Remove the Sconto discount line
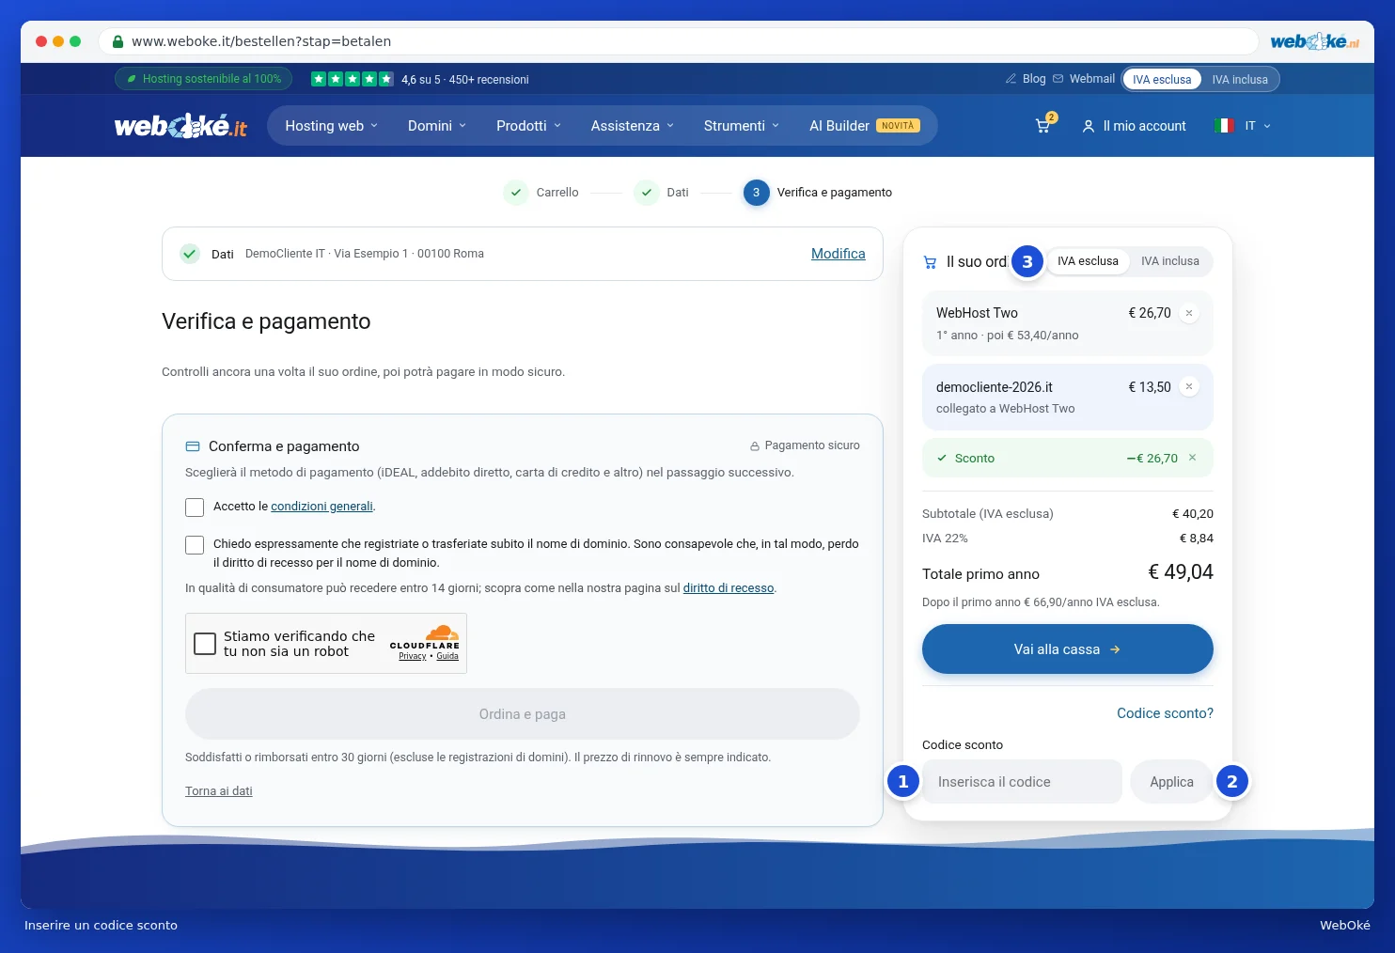Viewport: 1395px width, 953px height. click(1192, 458)
